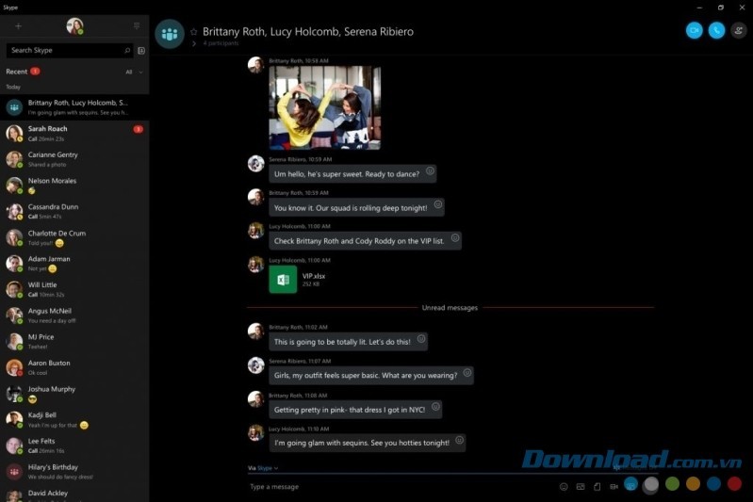
Task: Open the Joshua Murphy conversation
Action: (74, 394)
